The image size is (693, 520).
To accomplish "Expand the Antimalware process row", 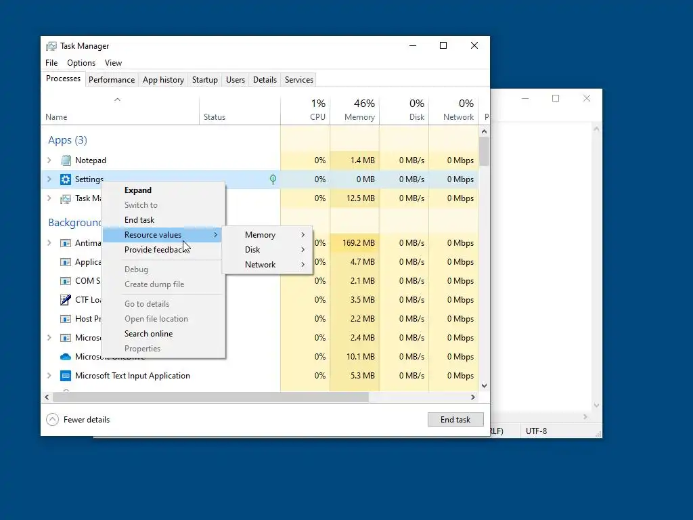I will tap(49, 243).
